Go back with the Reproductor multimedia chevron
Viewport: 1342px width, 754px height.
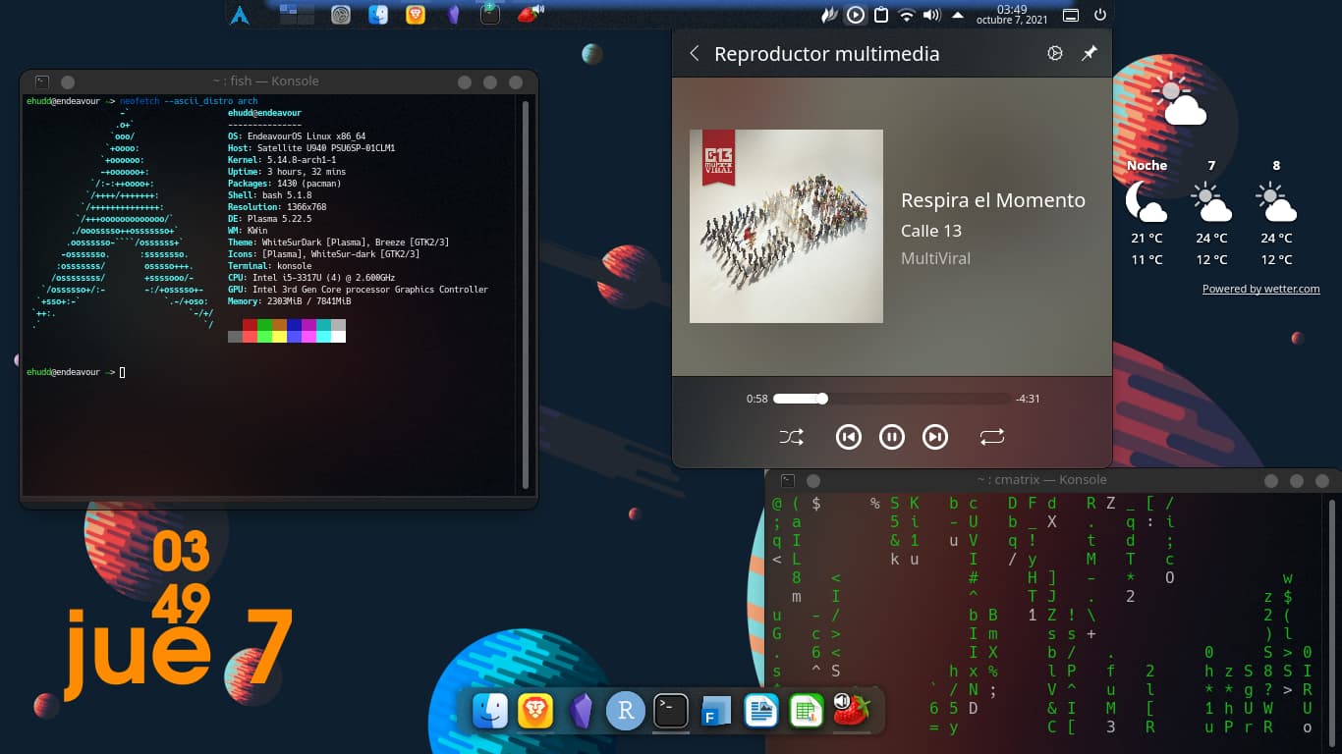(x=695, y=54)
